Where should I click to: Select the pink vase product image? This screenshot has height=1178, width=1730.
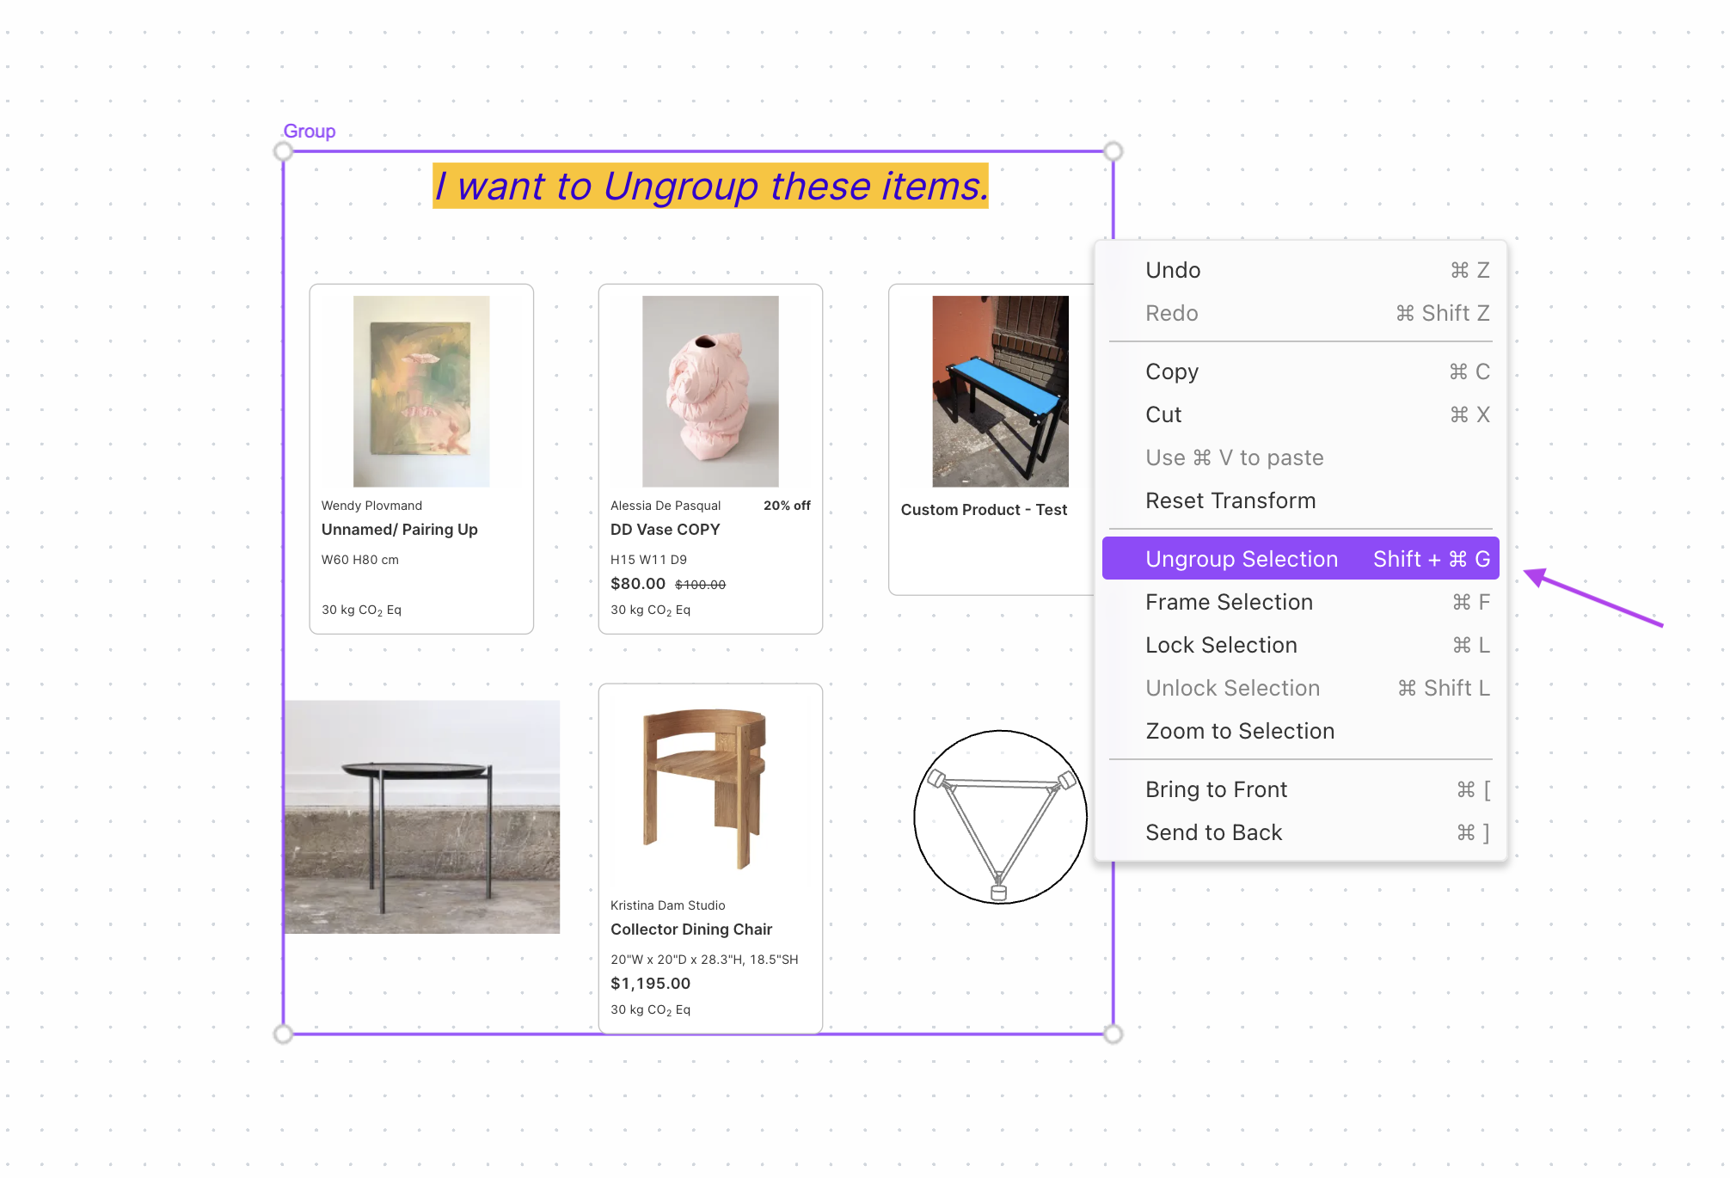[710, 391]
